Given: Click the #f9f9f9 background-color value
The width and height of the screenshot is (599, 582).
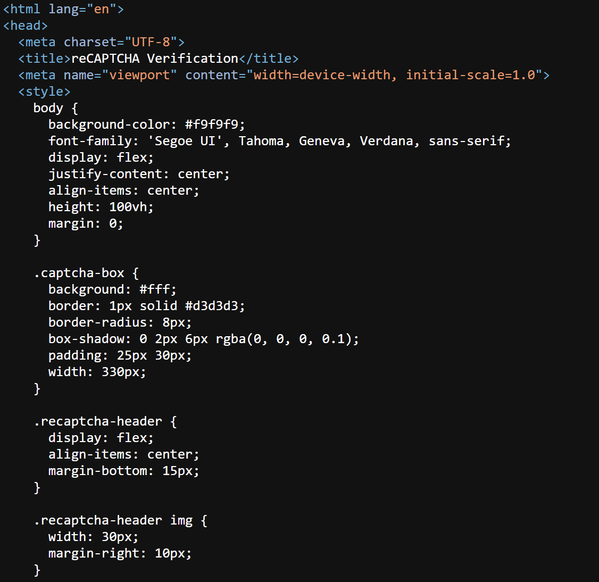Looking at the screenshot, I should pos(214,124).
